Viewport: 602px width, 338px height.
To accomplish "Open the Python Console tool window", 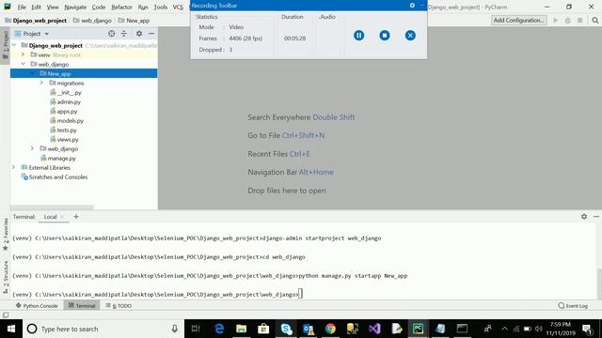I will (37, 306).
